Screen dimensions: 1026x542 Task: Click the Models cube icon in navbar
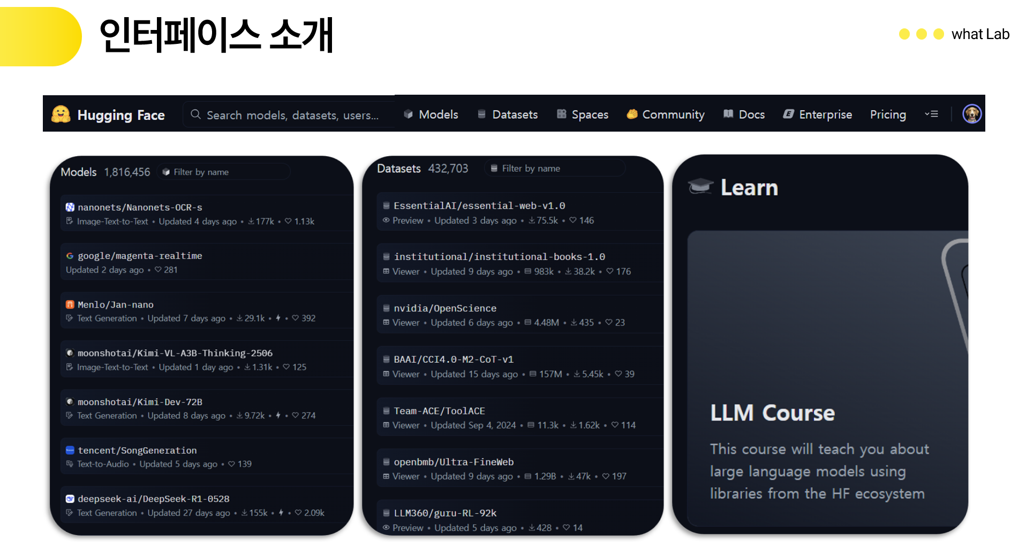point(408,114)
